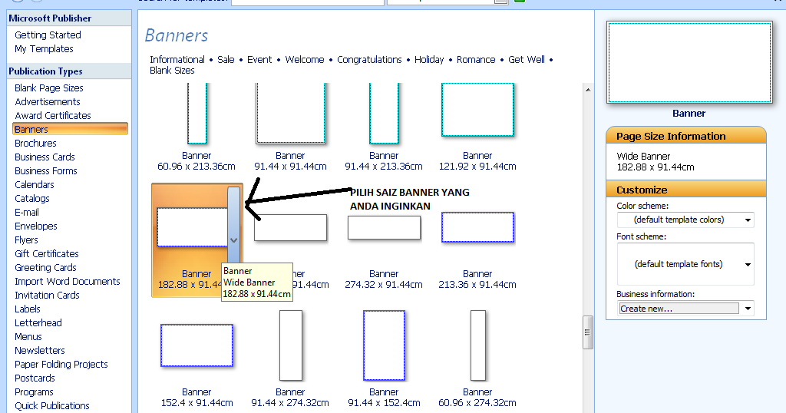Click scroll up arrow of template list
The height and width of the screenshot is (413, 786).
[x=588, y=90]
